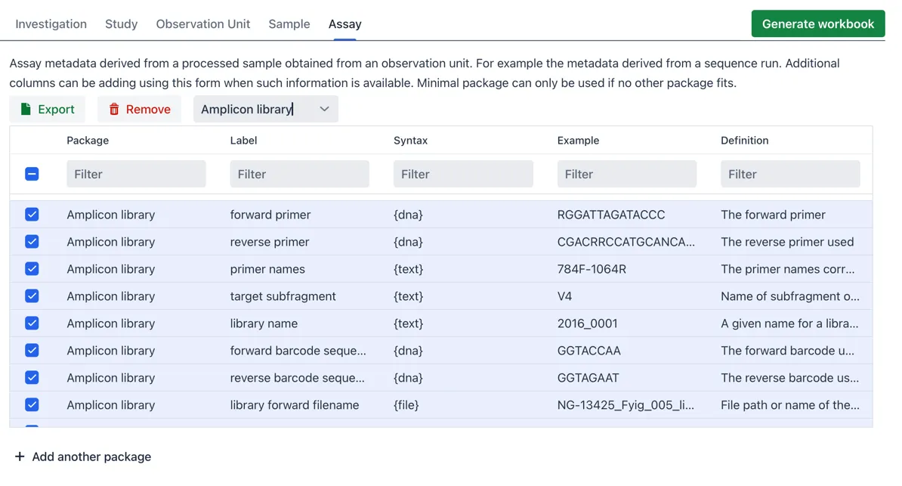Uncheck the primer names row checkbox
Viewport: 902px width, 486px height.
[x=32, y=268]
